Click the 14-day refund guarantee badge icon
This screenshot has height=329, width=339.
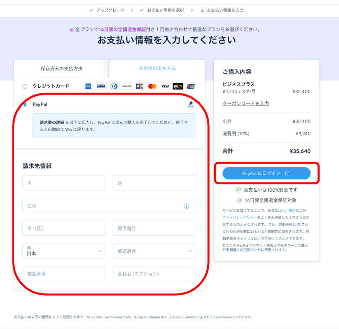coord(239,200)
